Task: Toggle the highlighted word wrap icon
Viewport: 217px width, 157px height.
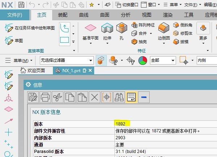Action: point(132,97)
